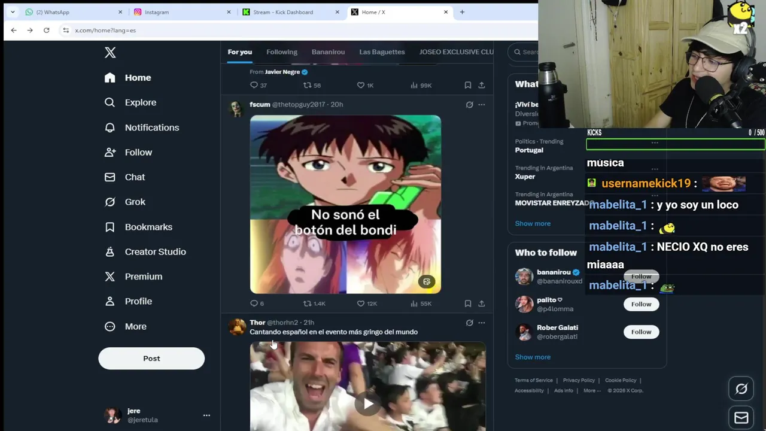This screenshot has width=766, height=431.
Task: Share fscum's post
Action: (482, 303)
